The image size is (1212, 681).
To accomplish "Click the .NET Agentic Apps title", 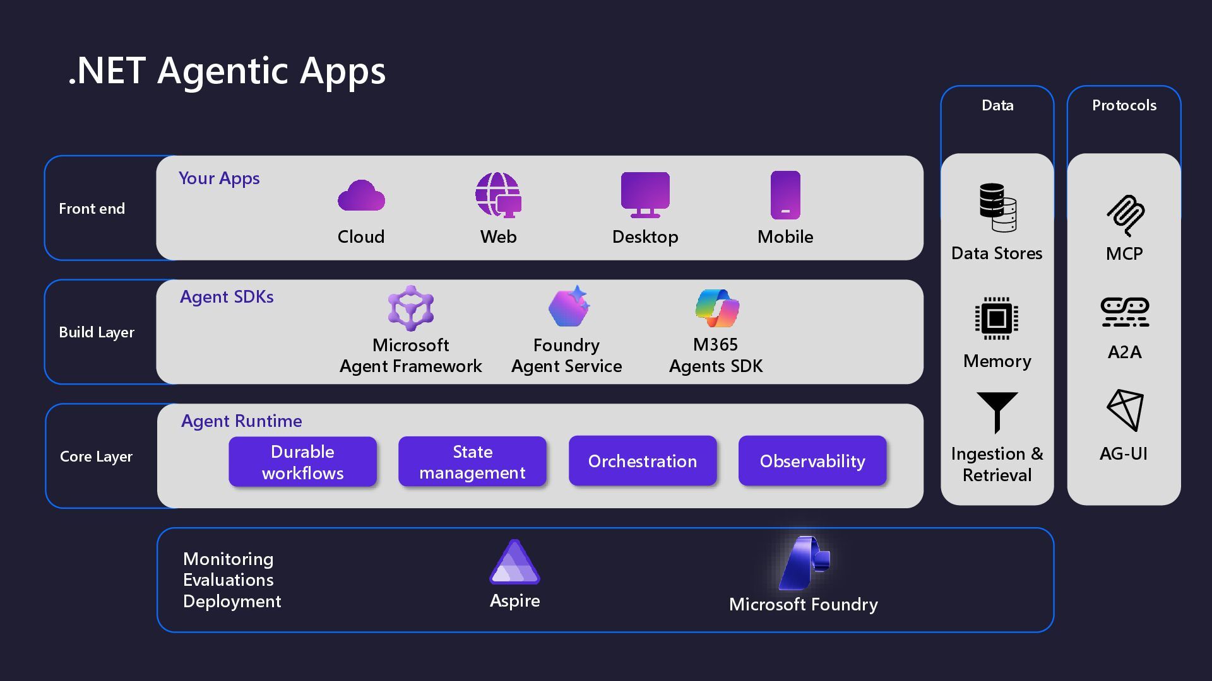I will click(x=227, y=70).
